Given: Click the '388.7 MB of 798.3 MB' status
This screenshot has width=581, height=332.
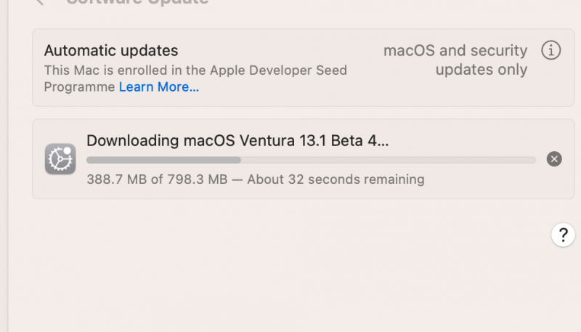Looking at the screenshot, I should [x=157, y=179].
